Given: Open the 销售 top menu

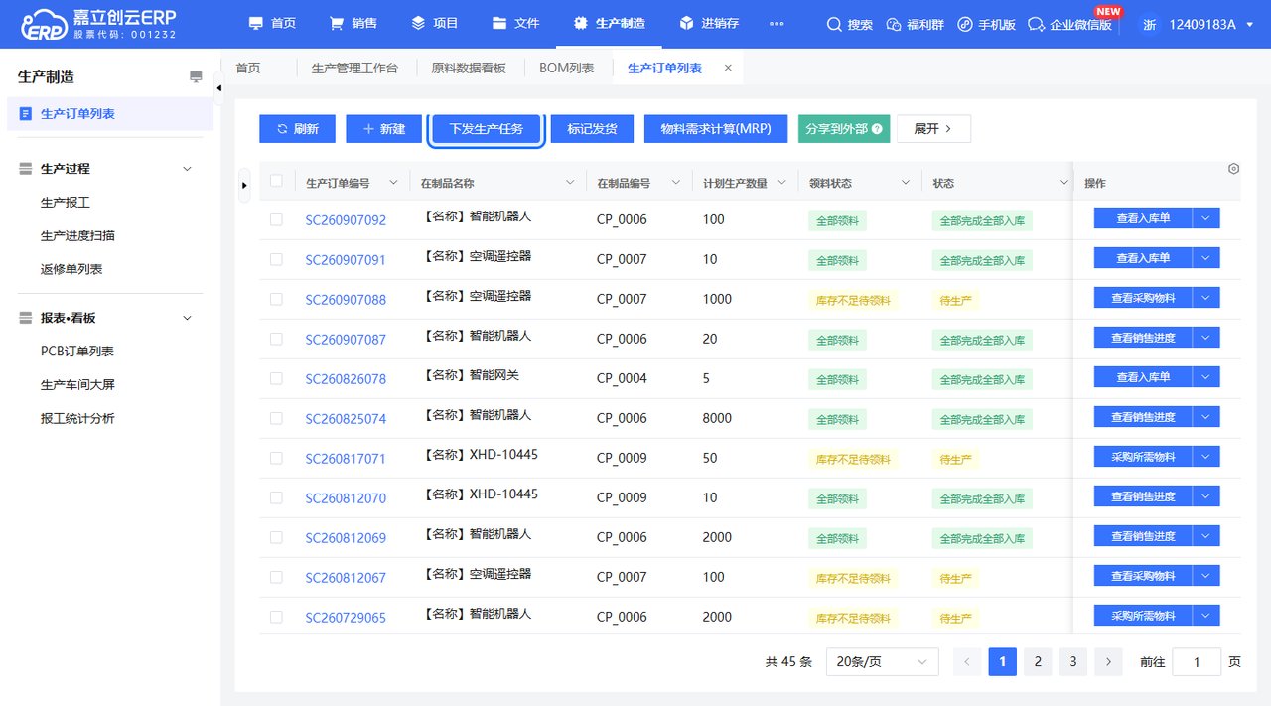Looking at the screenshot, I should pyautogui.click(x=353, y=24).
